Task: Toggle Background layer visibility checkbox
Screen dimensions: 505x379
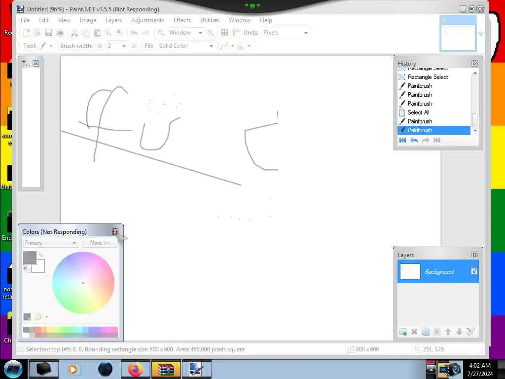Action: click(474, 271)
